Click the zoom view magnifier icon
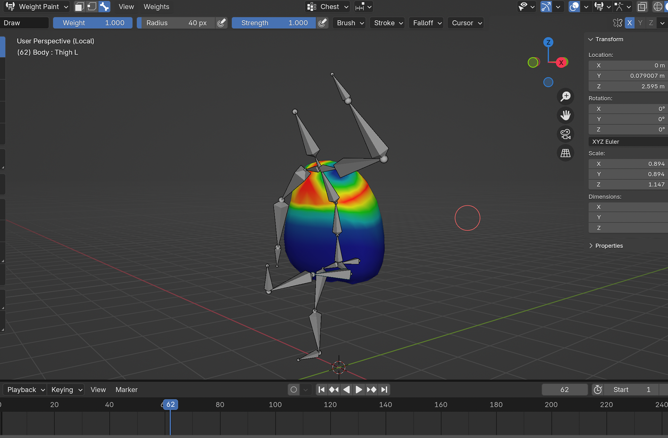 [x=565, y=96]
